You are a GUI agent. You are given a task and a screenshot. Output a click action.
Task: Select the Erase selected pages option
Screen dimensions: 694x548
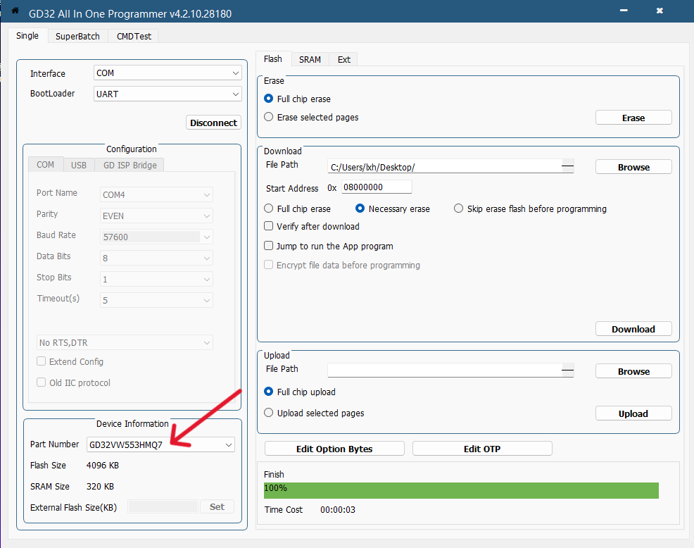(x=269, y=118)
